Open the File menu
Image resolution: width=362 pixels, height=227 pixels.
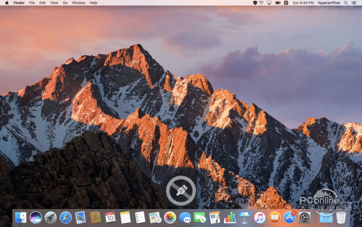(32, 3)
